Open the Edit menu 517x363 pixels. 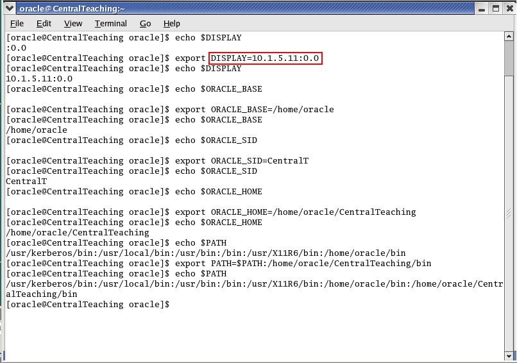tap(44, 24)
